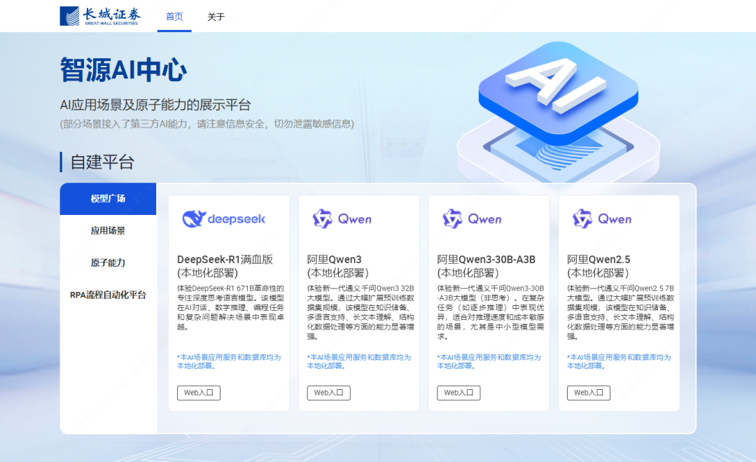
Task: Click the Qwen3-30B-A3B description paragraph
Action: [490, 312]
